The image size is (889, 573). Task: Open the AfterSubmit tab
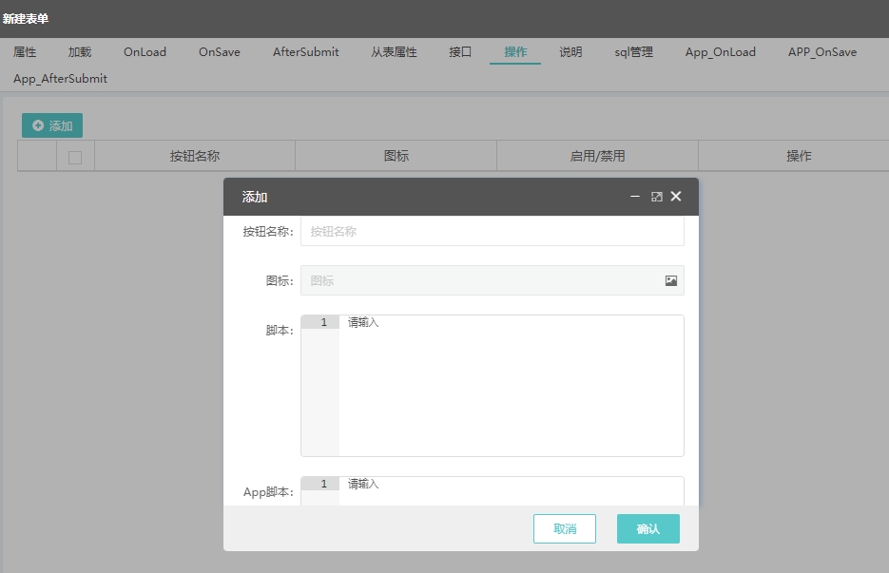tap(305, 52)
